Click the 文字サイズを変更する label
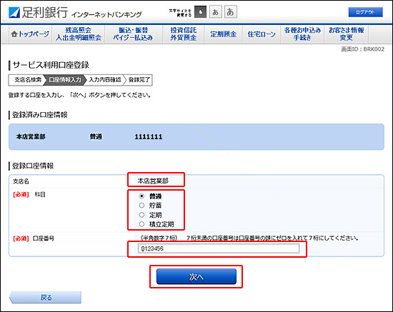The image size is (393, 312). click(x=180, y=13)
